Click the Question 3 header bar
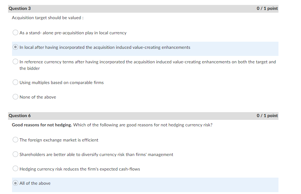This screenshot has height=194, width=301. click(123, 8)
